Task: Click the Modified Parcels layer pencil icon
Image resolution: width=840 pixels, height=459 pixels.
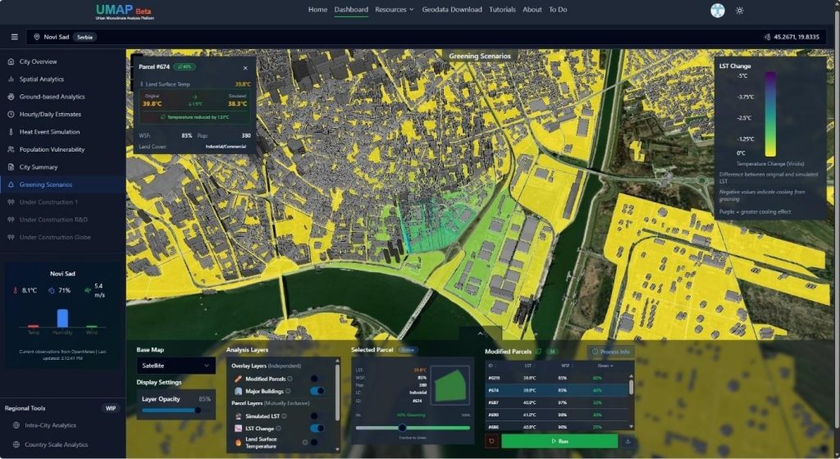Action: (x=239, y=379)
